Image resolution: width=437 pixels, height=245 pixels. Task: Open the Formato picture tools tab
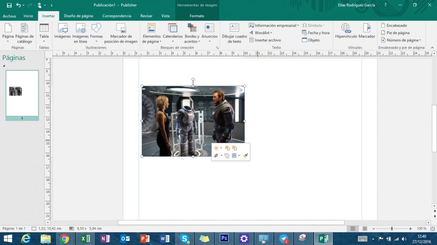(197, 16)
